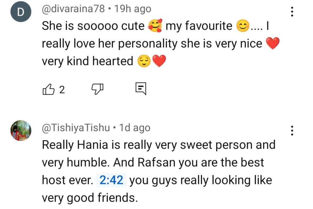This screenshot has width=313, height=209.
Task: Visit the @TishiyaTishu channel handle
Action: (75, 128)
